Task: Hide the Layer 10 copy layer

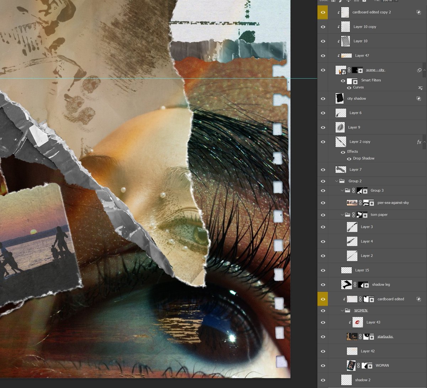Action: coord(323,27)
